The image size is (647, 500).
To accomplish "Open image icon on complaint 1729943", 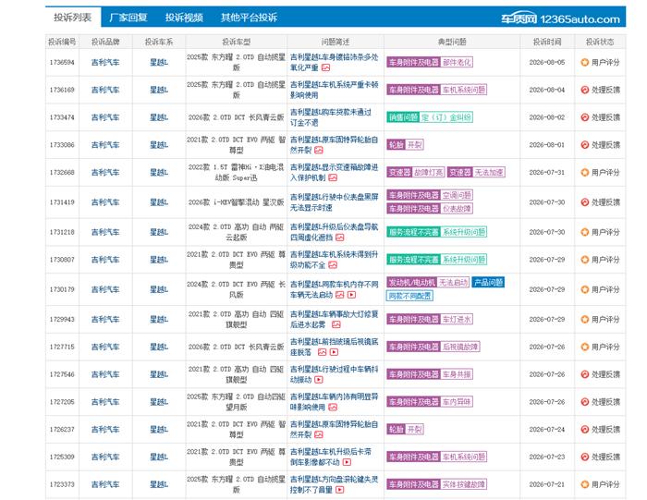I will tap(336, 324).
